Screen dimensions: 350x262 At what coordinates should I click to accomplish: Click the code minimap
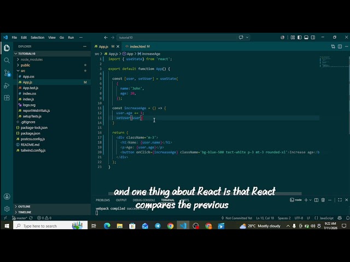(x=334, y=62)
